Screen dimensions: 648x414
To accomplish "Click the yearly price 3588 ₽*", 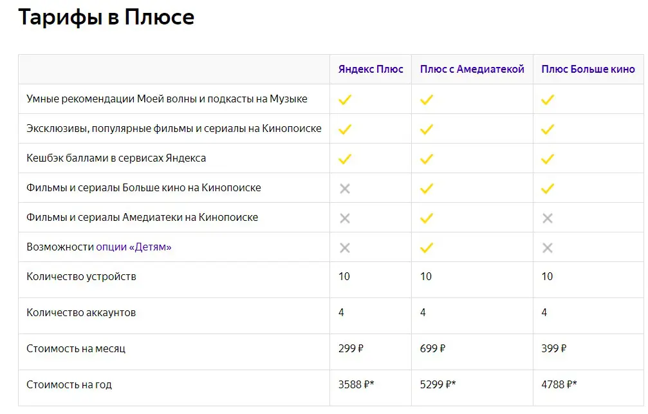I will coord(356,384).
